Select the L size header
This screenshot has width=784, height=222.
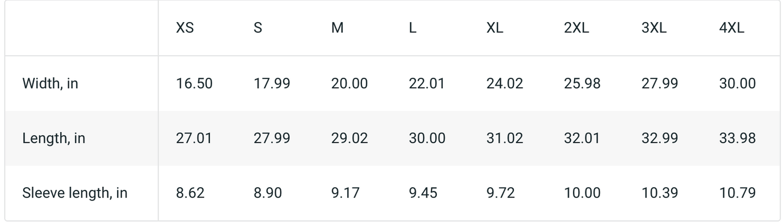point(413,28)
